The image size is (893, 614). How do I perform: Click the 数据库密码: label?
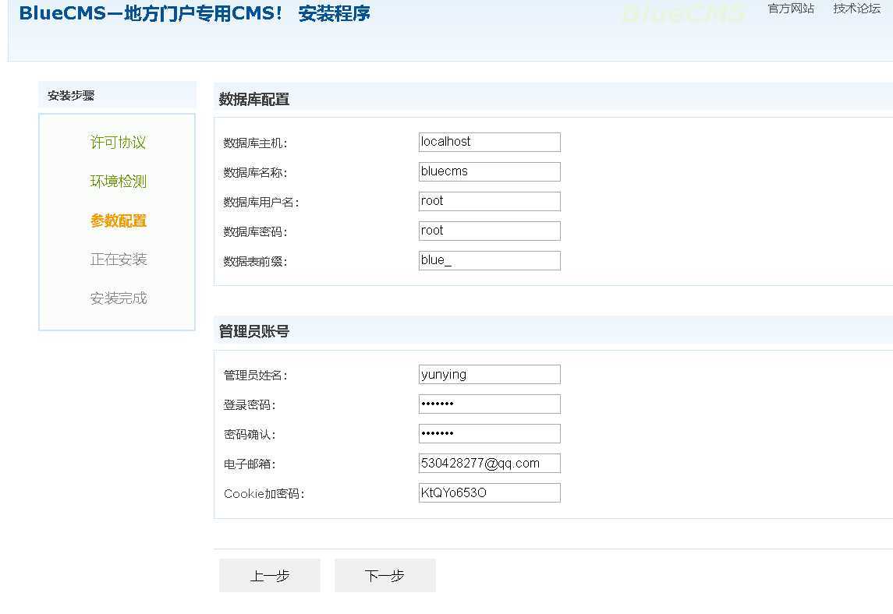point(255,232)
